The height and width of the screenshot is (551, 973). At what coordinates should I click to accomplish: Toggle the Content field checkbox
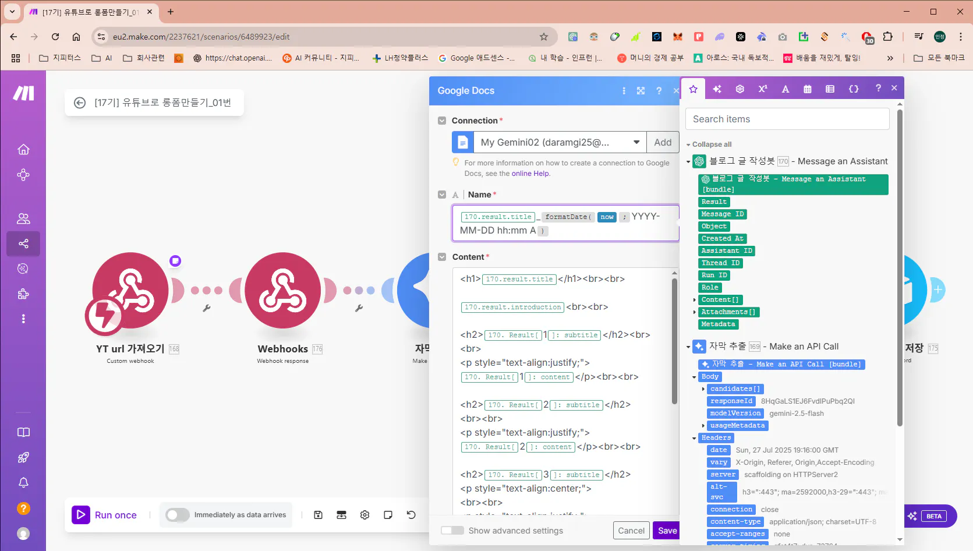[442, 257]
